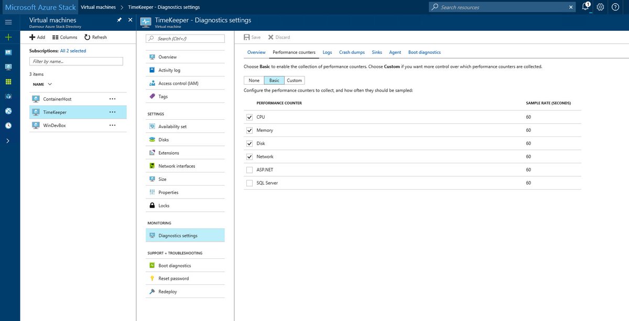Click the Diagnostics settings icon in Monitoring
The image size is (629, 321).
tap(153, 235)
